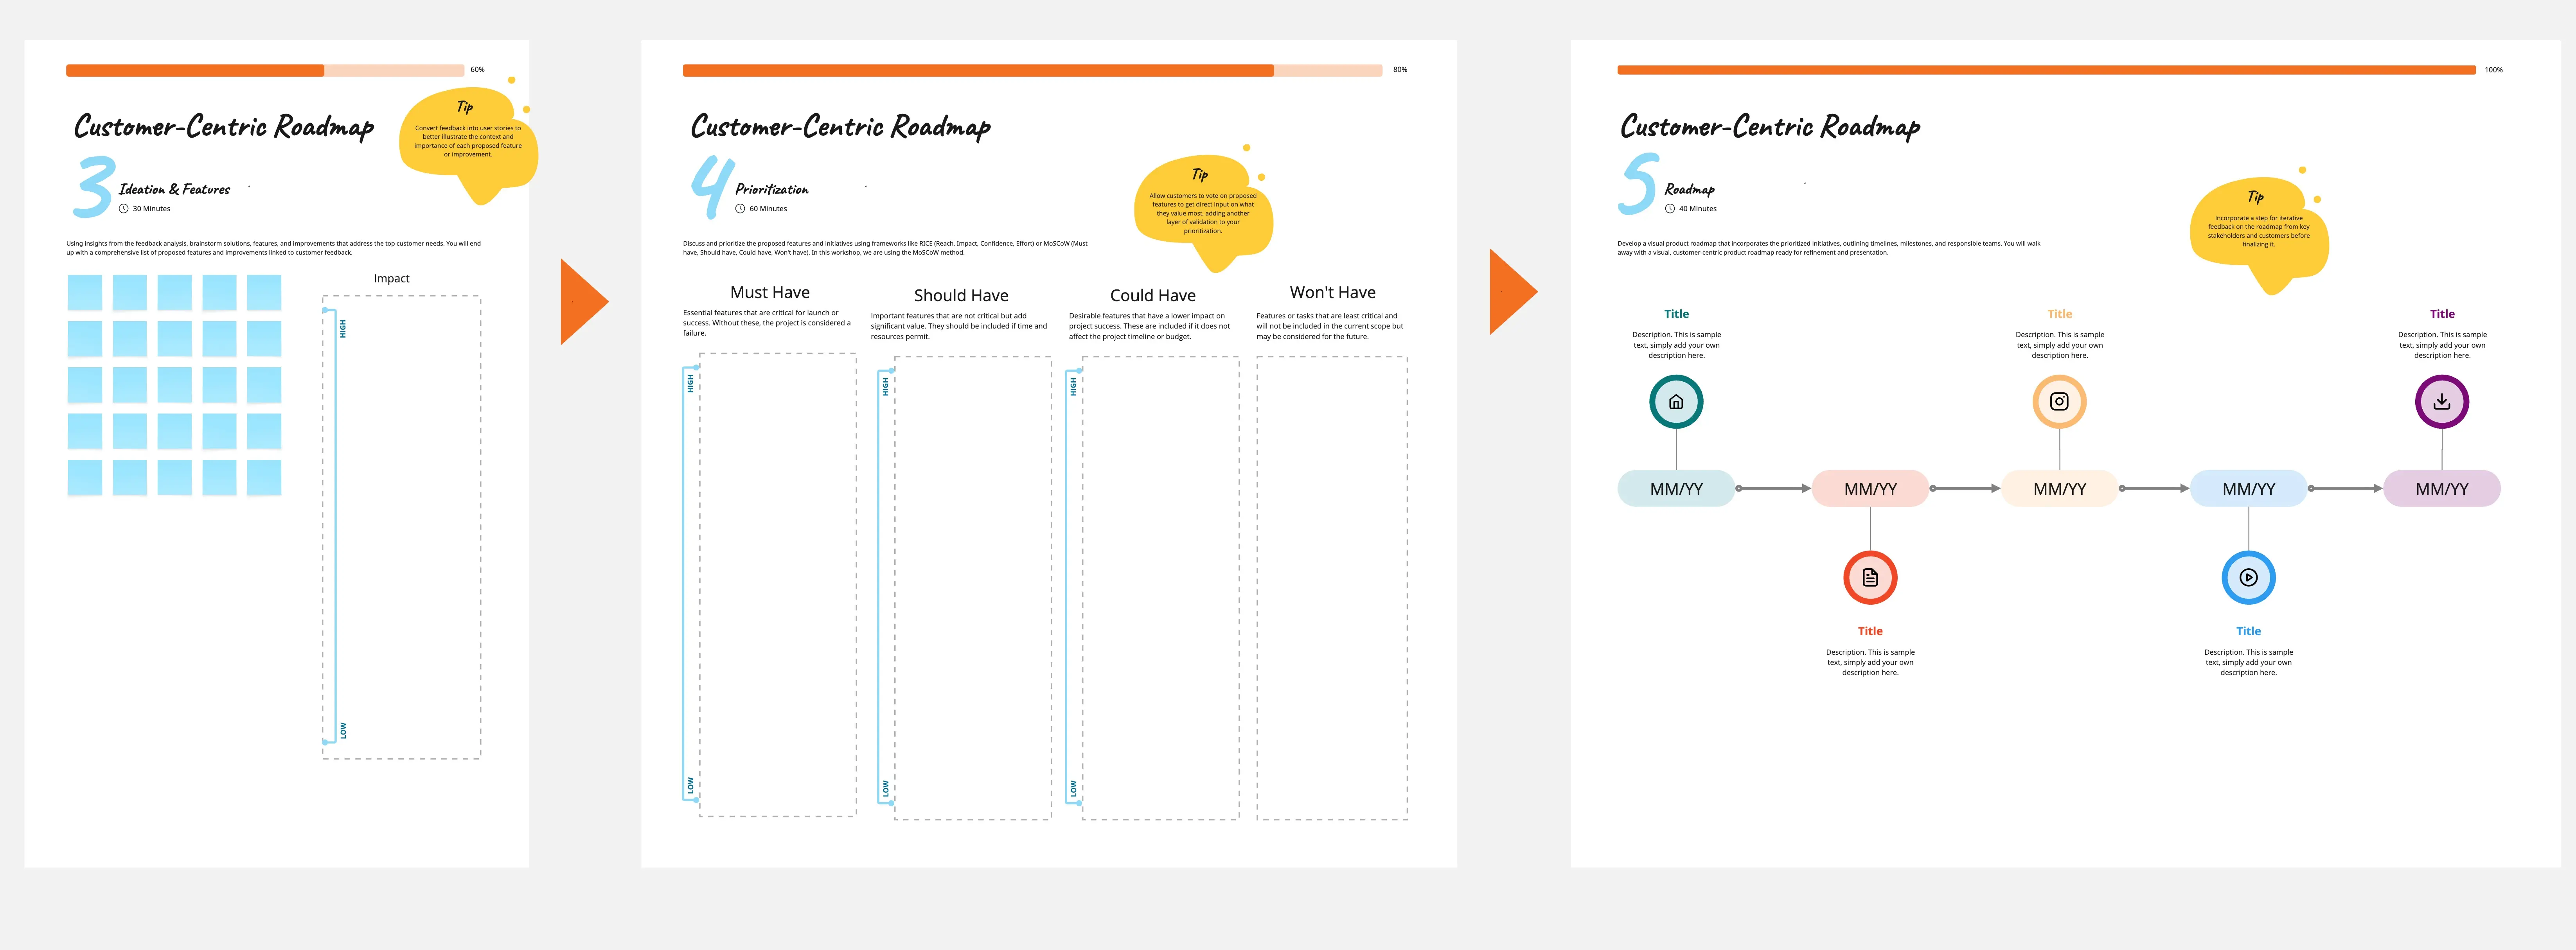The height and width of the screenshot is (950, 2576).
Task: Select the pink MM/YY milestone pill
Action: point(1870,489)
